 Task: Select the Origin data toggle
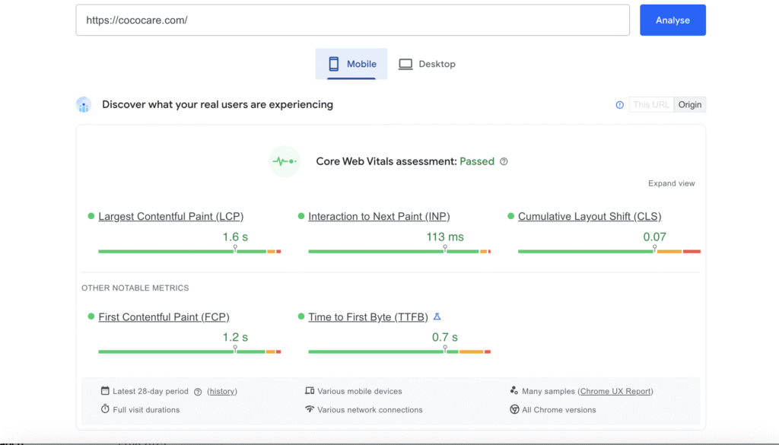coord(690,105)
